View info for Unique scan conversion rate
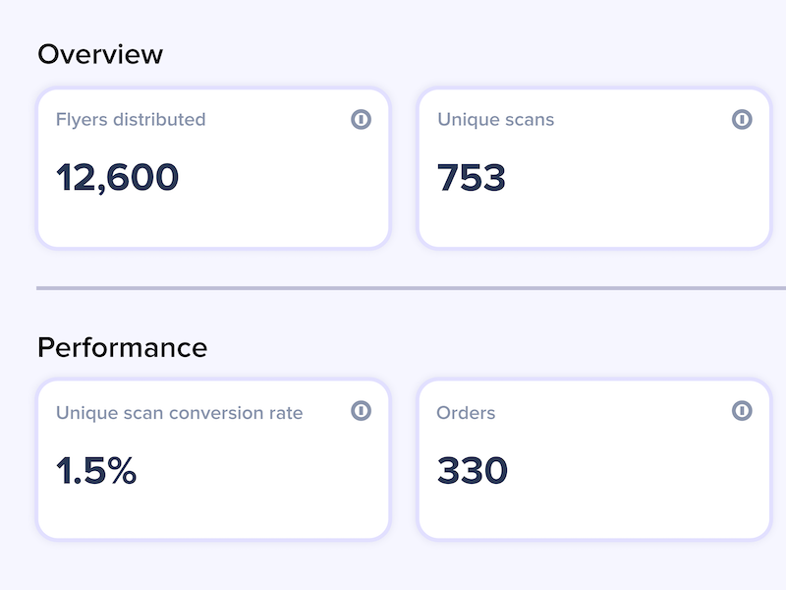Image resolution: width=786 pixels, height=590 pixels. tap(361, 411)
